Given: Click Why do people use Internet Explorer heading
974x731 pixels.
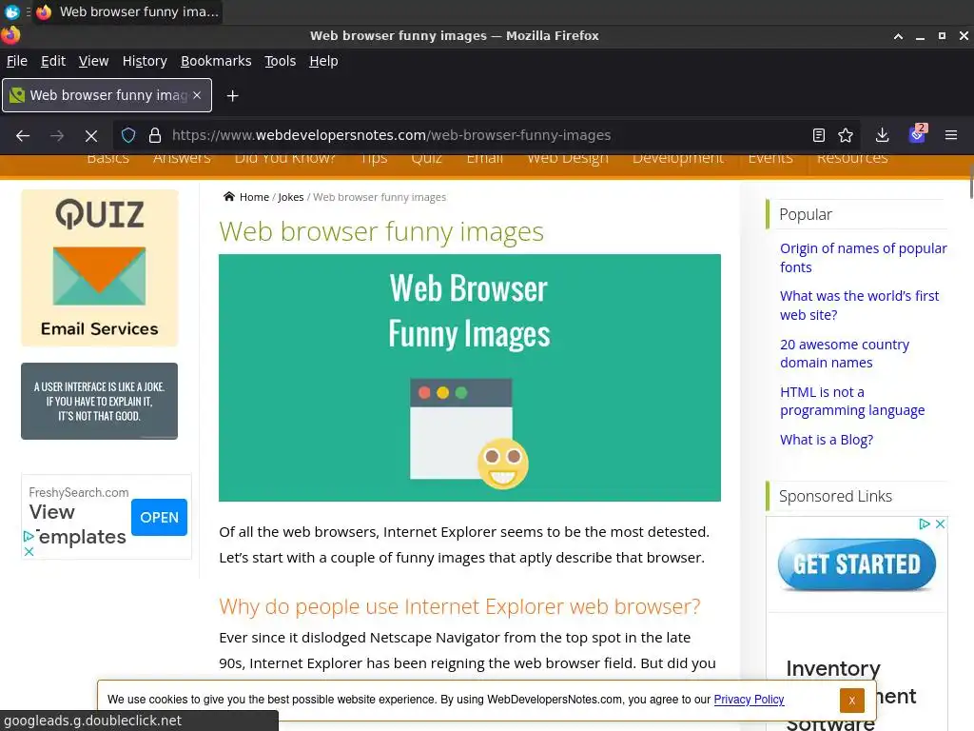Looking at the screenshot, I should 459,606.
